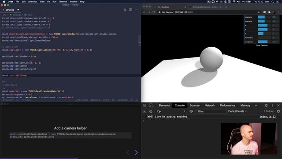Open the top JavaScript context dropdown
282x159 pixels.
point(171,111)
